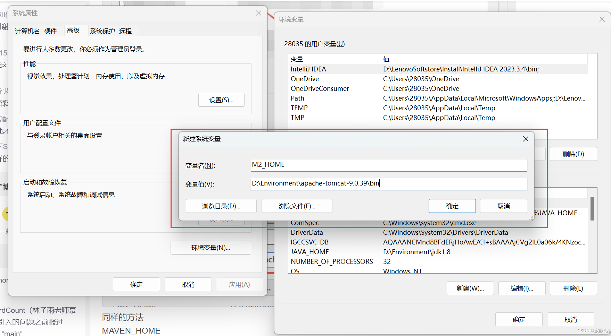
Task: Click user variables 删除(D) button
Action: 573,154
